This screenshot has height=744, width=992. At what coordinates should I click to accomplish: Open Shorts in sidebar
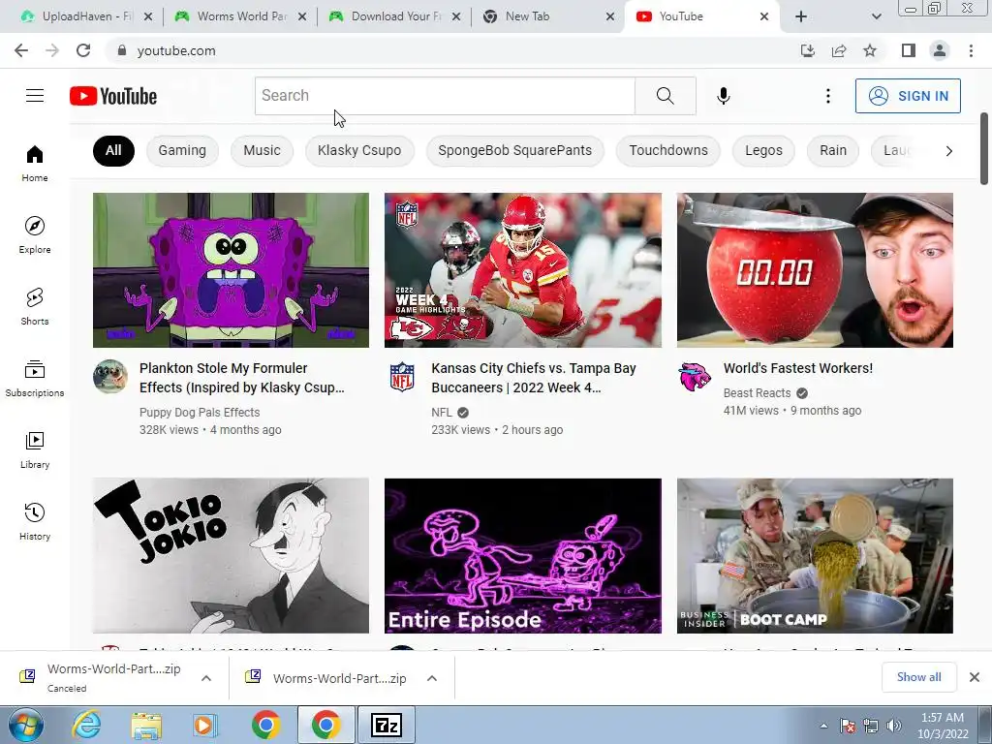35,306
